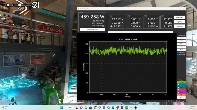Enable the AUX plot data checkbox
Screen dimensions: 197x110
pyautogui.click(x=178, y=98)
